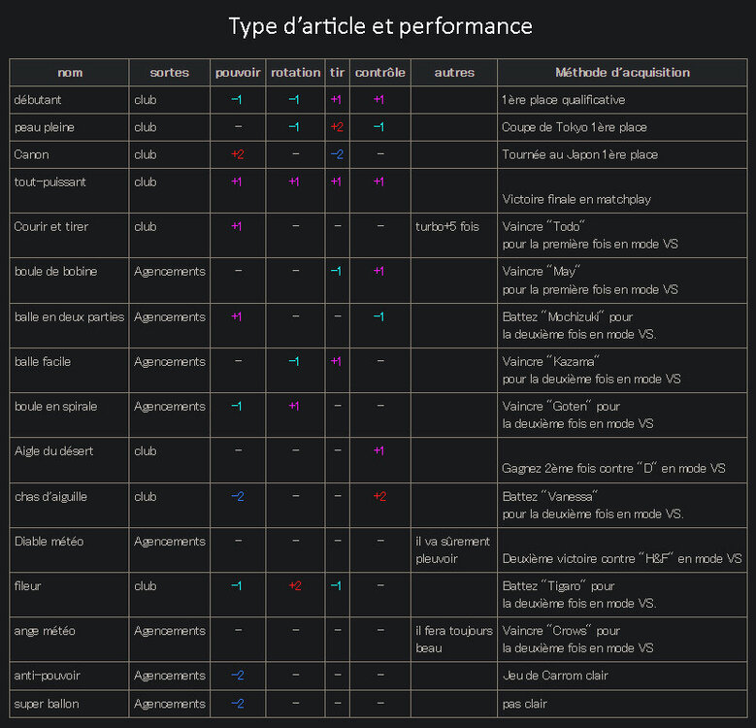Click the "Coupe de Tokyo 1ère place" cell
Screen dimensions: 756x728
[575, 127]
